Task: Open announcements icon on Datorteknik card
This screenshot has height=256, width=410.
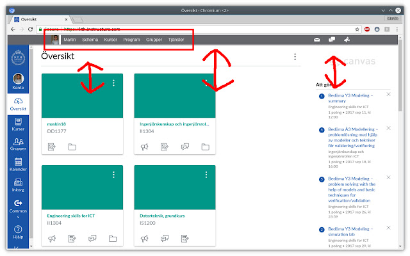Action: coord(144,239)
